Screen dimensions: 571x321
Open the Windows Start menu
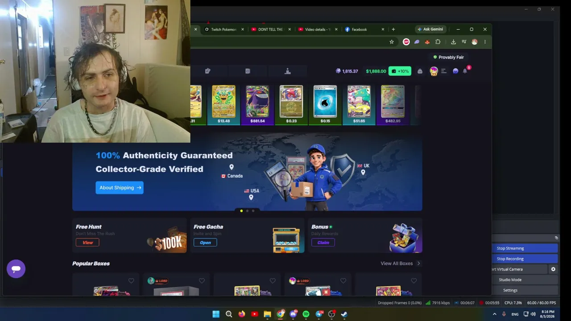pos(216,314)
